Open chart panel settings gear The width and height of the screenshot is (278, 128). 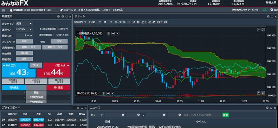(x=268, y=17)
